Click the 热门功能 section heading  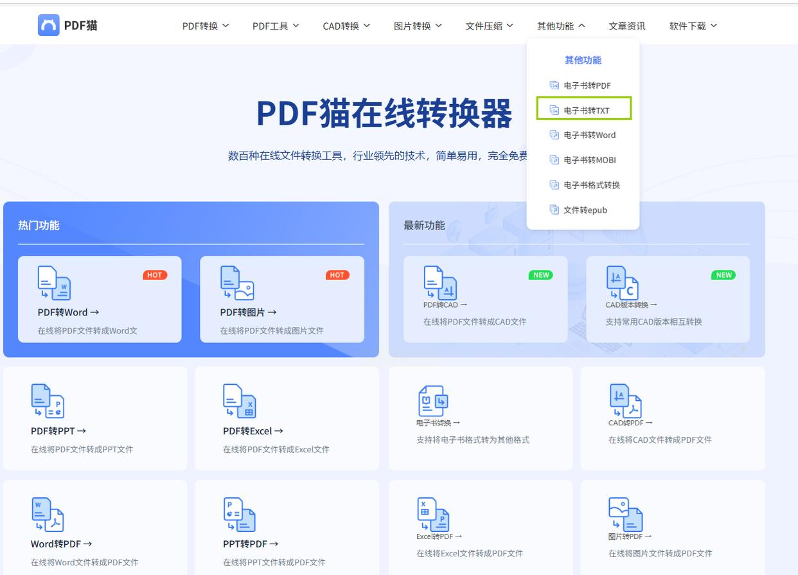39,226
